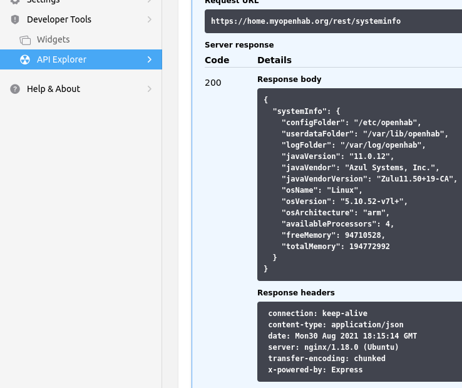Open the Widgets menu entry
The width and height of the screenshot is (462, 388).
[x=53, y=40]
